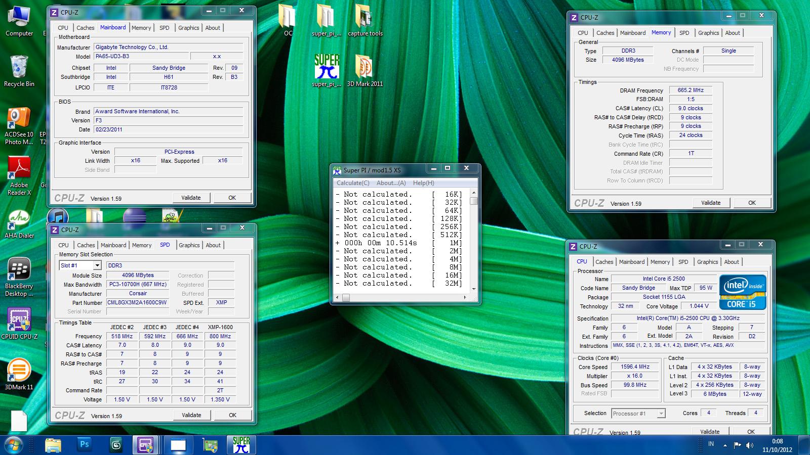Select the 3DMark 11 desktop shortcut
This screenshot has width=810, height=455.
click(x=19, y=375)
